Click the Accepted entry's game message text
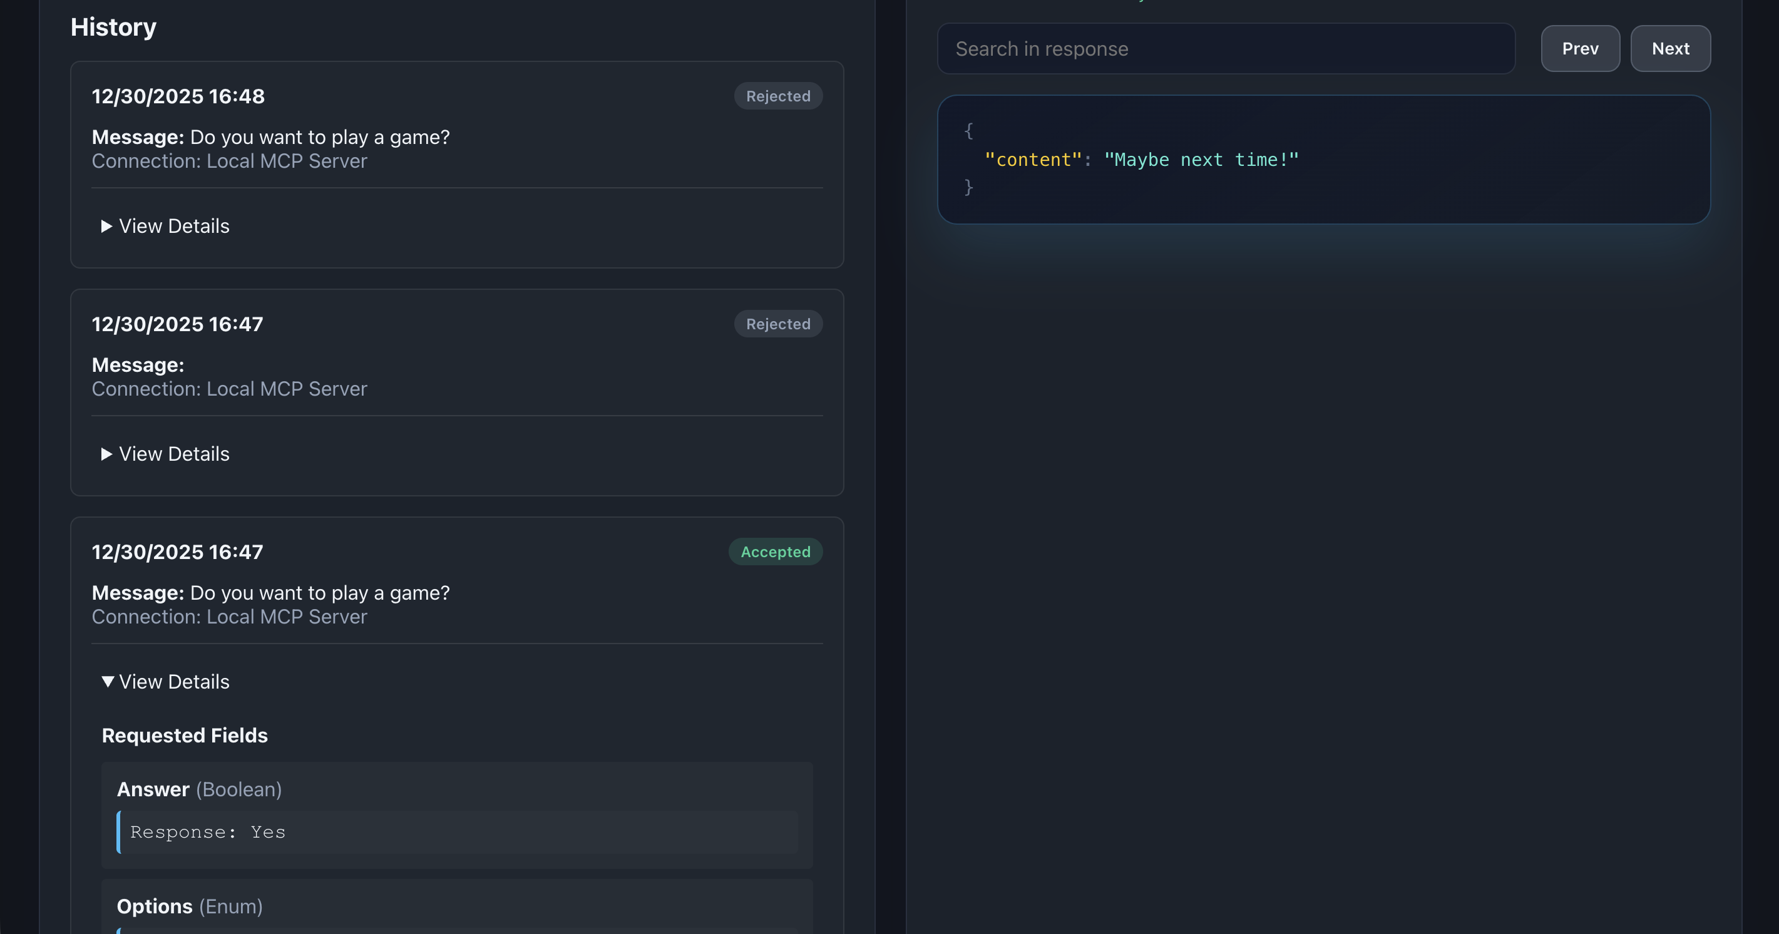 [319, 593]
